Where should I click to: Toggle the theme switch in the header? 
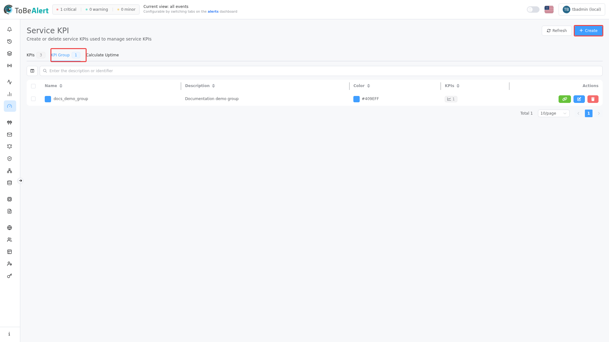tap(533, 9)
